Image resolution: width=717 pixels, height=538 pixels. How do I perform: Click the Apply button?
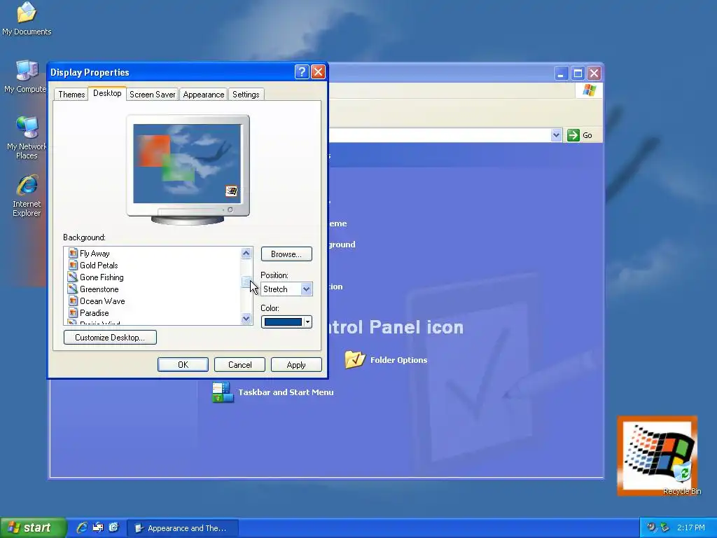(x=296, y=364)
